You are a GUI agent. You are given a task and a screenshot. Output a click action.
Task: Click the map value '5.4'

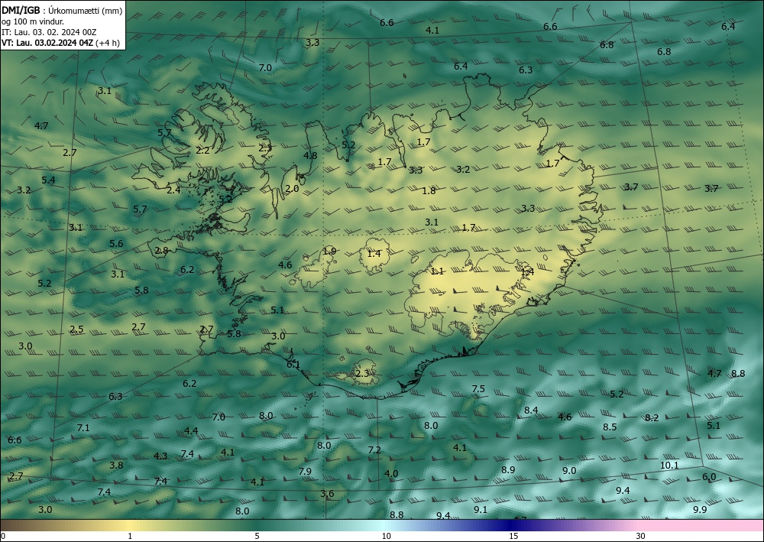(48, 180)
